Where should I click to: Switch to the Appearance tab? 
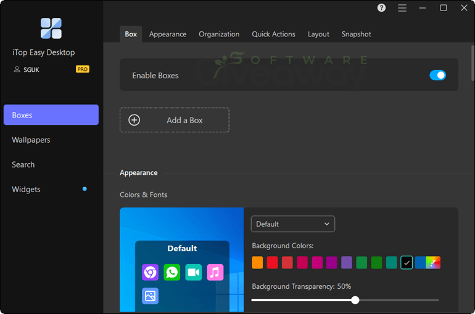168,34
